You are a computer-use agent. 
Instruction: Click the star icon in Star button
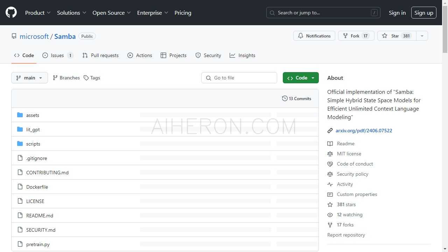(385, 36)
